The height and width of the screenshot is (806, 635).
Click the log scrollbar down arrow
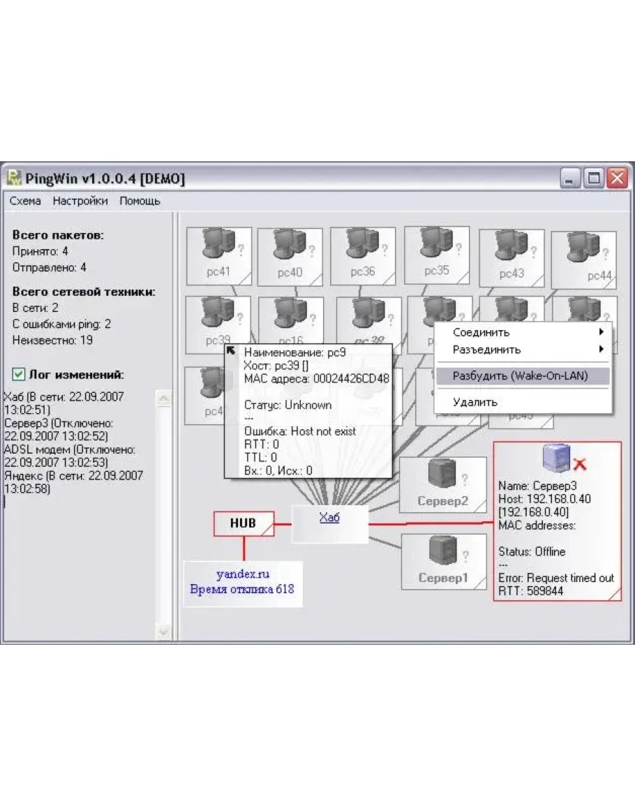163,632
